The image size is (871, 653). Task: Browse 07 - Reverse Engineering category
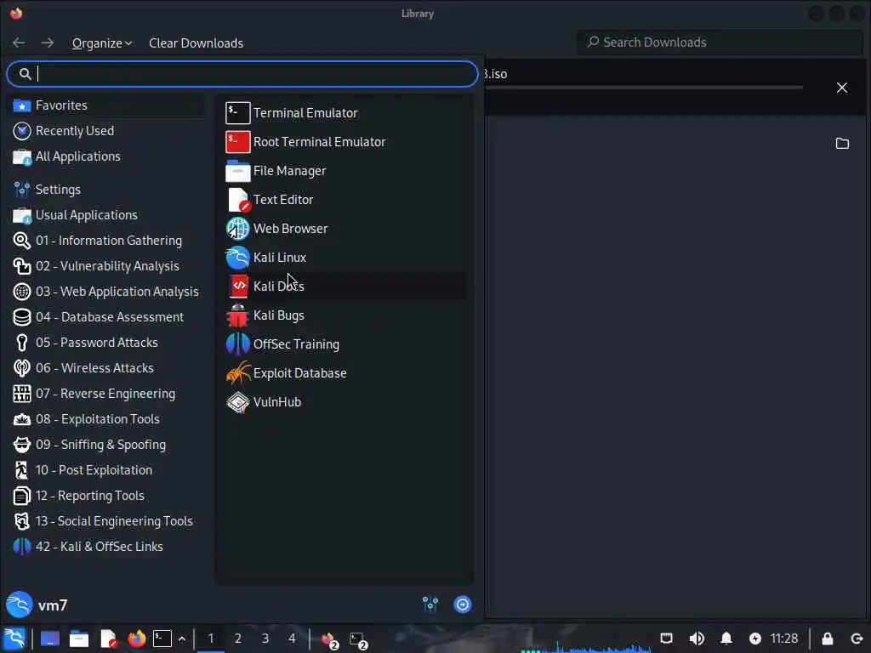[x=105, y=394]
